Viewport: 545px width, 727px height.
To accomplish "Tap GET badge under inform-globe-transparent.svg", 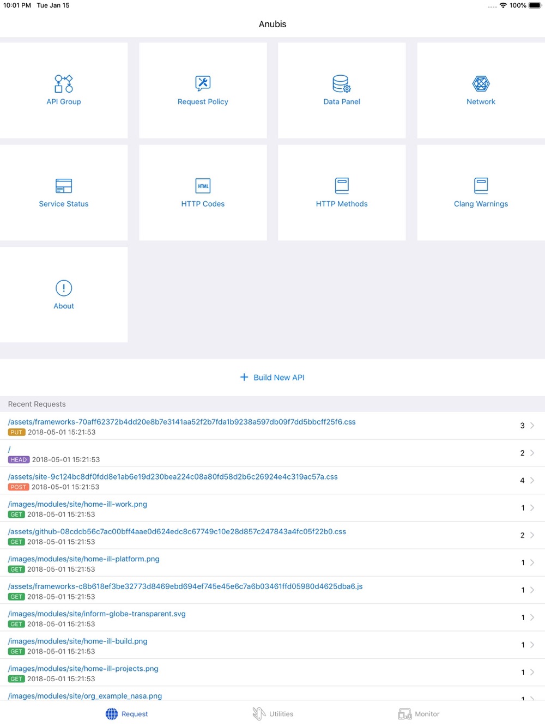I will [16, 624].
